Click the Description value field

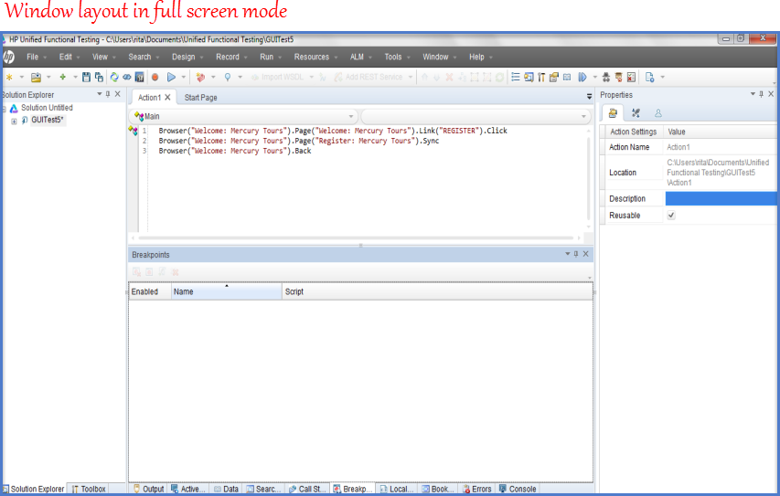click(x=721, y=199)
